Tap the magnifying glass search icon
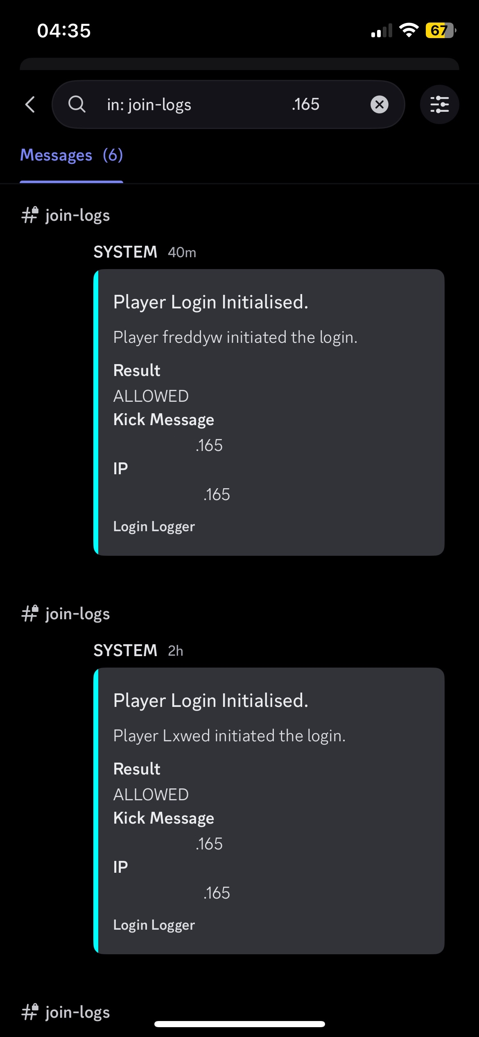 pos(77,104)
